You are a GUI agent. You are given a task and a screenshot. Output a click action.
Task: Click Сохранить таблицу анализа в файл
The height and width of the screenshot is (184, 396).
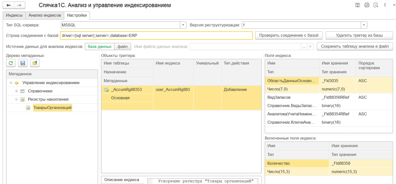[x=355, y=47]
